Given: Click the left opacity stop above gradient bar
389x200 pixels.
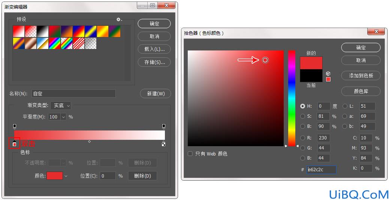Looking at the screenshot, I should coord(15,126).
